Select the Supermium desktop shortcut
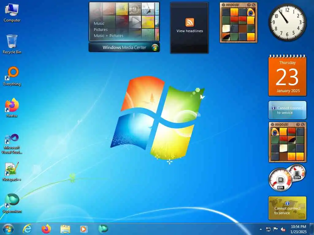The width and height of the screenshot is (314, 235). (x=12, y=203)
